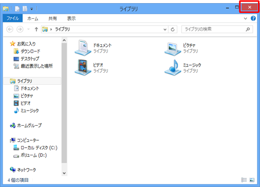Select the ドキュメント library in main pane
The width and height of the screenshot is (260, 187).
(93, 48)
